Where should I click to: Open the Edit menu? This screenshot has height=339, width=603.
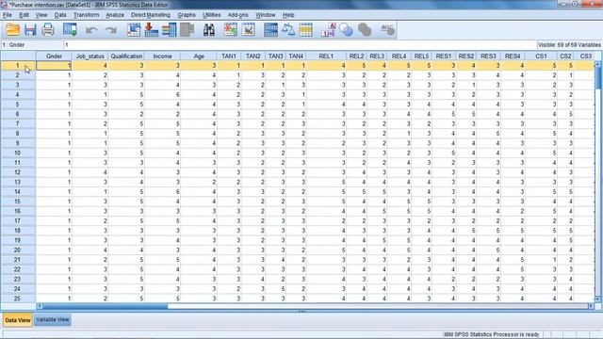(x=24, y=15)
